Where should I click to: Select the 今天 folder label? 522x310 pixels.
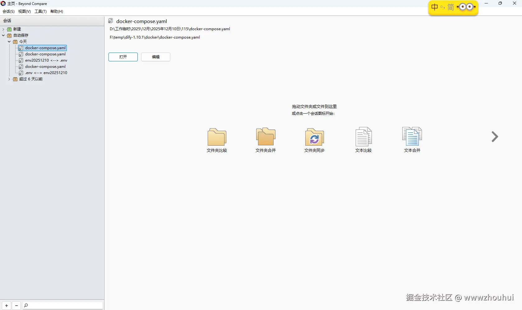point(23,42)
